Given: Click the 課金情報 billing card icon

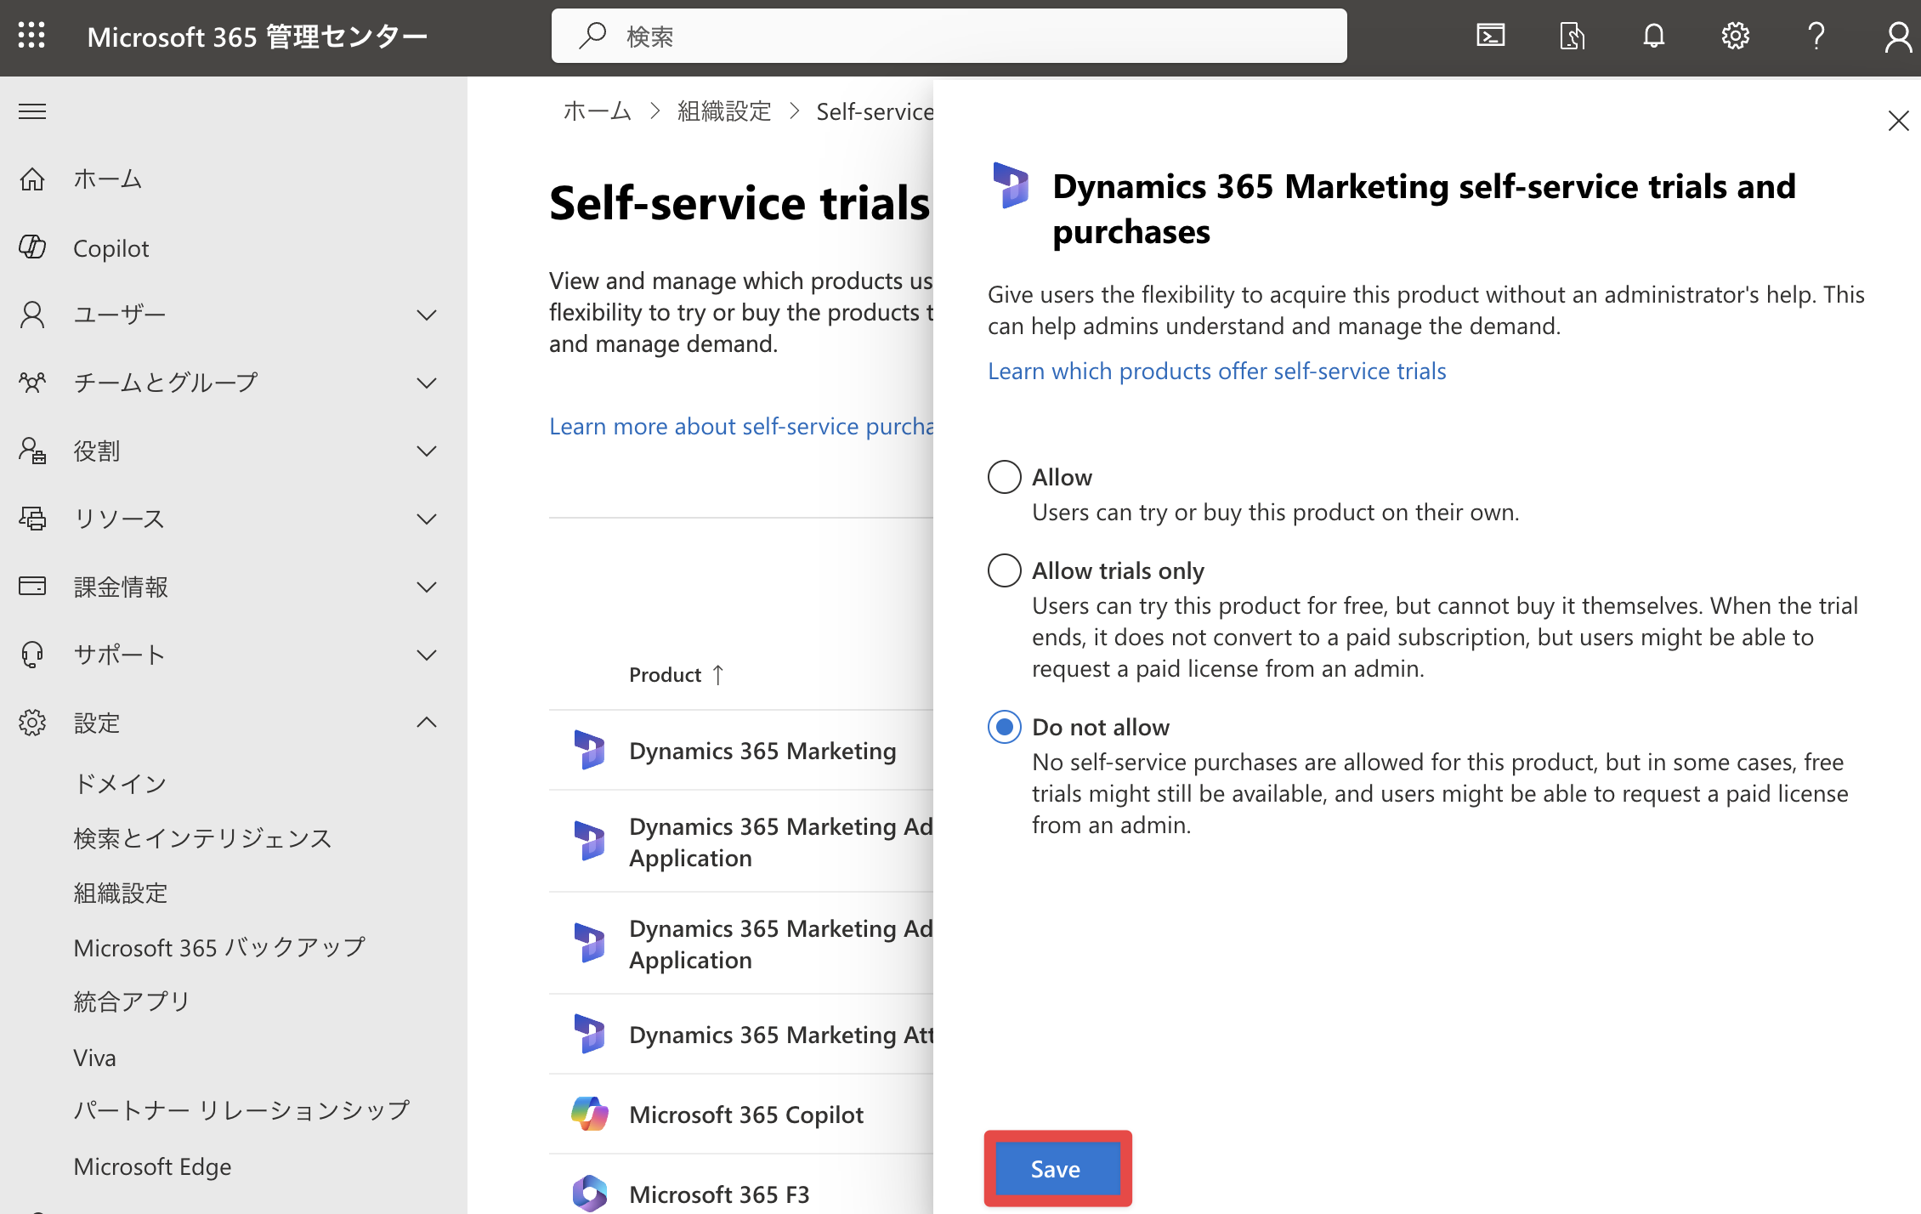Looking at the screenshot, I should 32,586.
